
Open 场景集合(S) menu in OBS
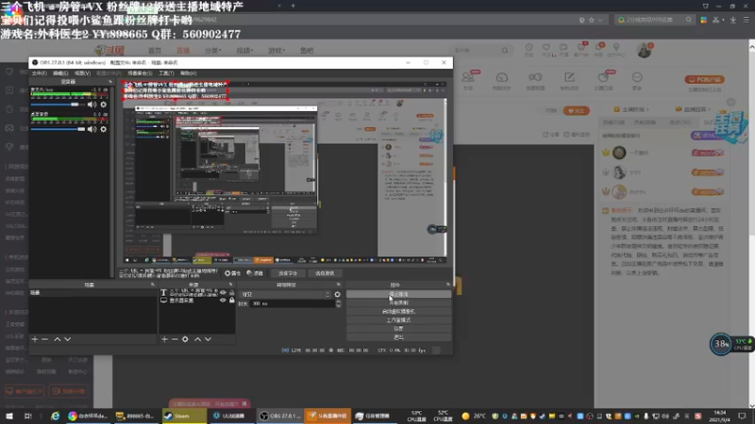[140, 73]
